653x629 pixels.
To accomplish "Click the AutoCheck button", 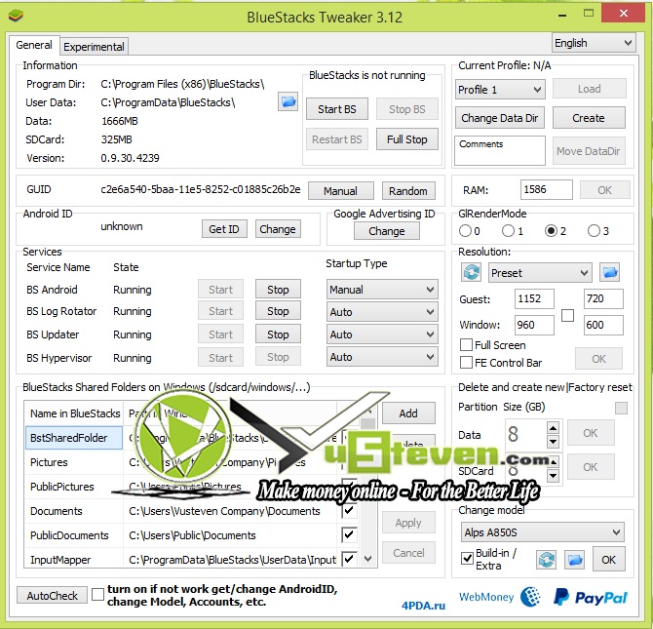I will [x=52, y=595].
